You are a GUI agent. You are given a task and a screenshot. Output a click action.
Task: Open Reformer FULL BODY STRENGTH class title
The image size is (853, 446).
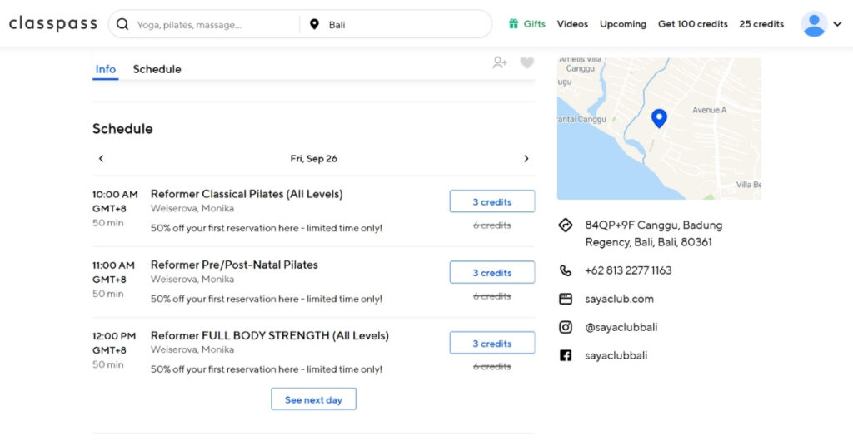269,335
